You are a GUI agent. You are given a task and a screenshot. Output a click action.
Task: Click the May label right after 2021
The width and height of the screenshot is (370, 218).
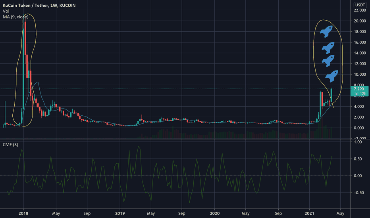click(340, 213)
